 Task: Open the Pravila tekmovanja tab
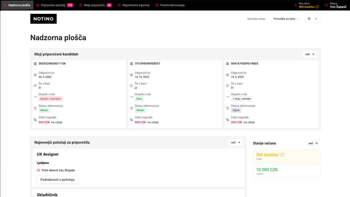pos(170,5)
